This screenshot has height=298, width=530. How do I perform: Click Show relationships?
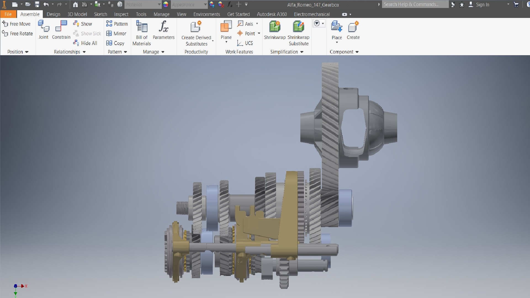pos(83,24)
